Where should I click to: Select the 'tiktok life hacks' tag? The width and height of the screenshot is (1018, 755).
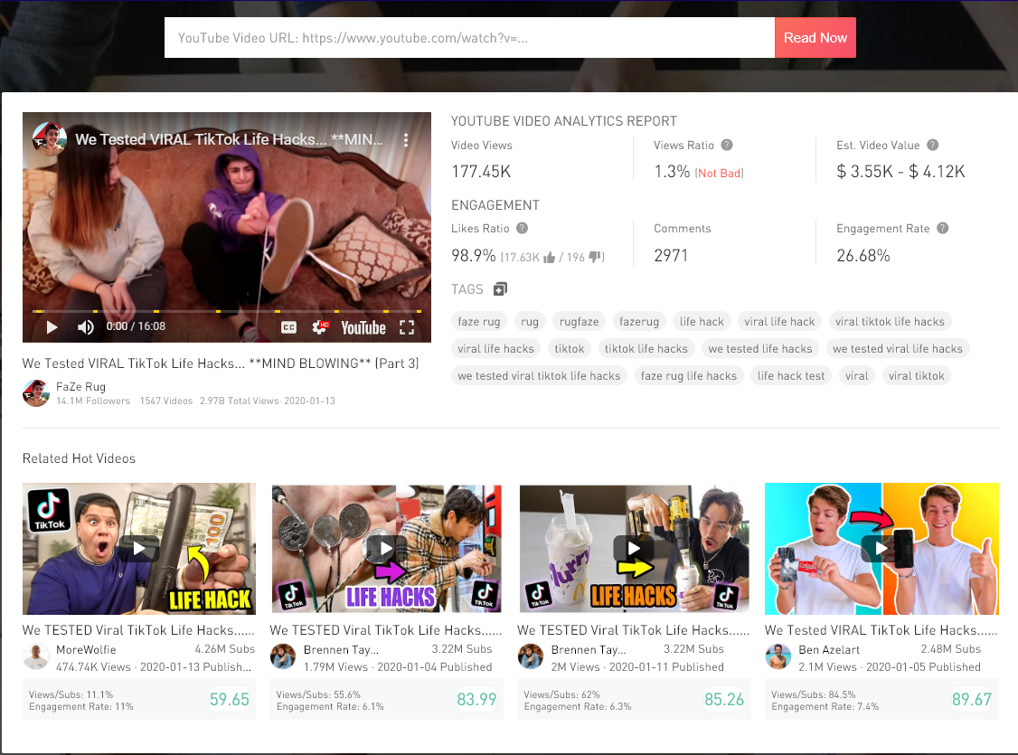(646, 349)
